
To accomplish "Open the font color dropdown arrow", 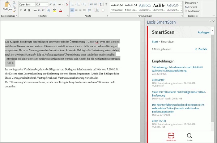I will pos(63,10).
